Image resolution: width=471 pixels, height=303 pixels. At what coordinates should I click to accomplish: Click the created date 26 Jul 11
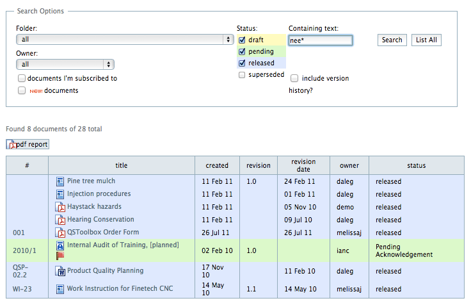click(216, 233)
